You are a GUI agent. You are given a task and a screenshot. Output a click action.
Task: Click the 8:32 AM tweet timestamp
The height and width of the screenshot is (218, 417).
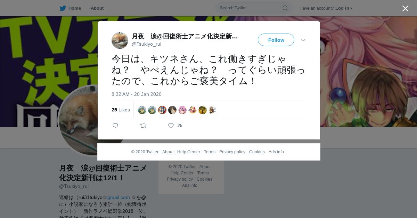[137, 94]
